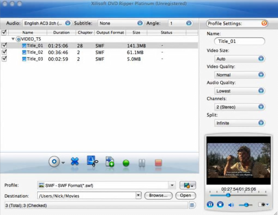Expand the Profile format dropdown arrow
Image resolution: width=278 pixels, height=215 pixels.
(172, 186)
